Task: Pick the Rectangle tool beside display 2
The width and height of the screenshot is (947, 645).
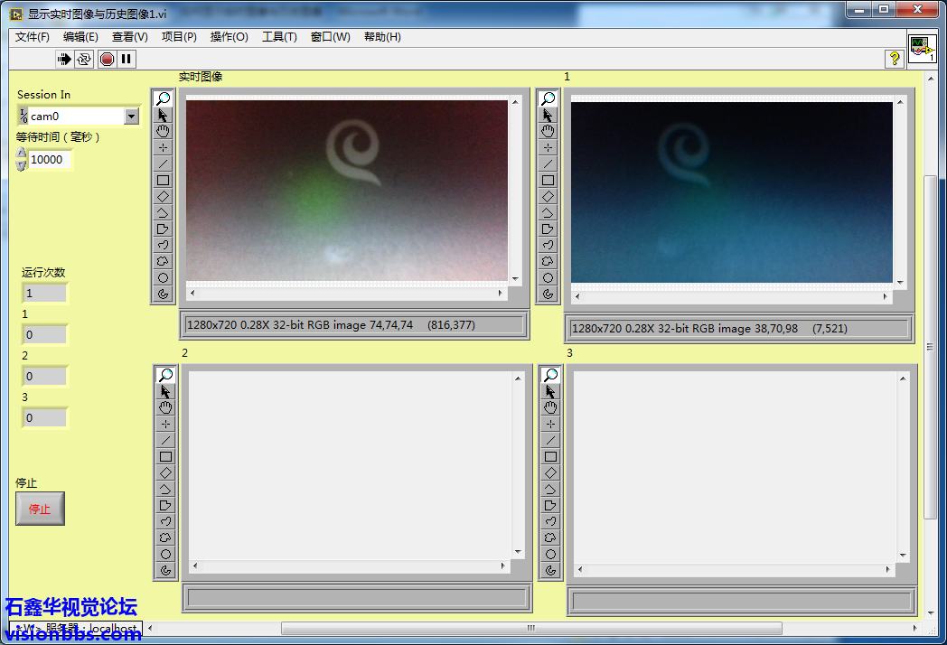Action: coord(164,457)
